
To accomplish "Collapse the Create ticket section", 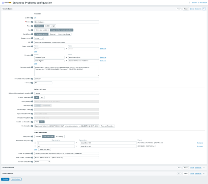I will (204, 9).
